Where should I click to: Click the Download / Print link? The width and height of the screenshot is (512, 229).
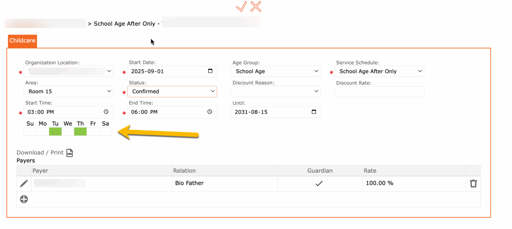pyautogui.click(x=40, y=153)
